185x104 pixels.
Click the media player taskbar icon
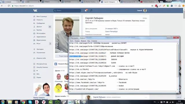(16, 102)
